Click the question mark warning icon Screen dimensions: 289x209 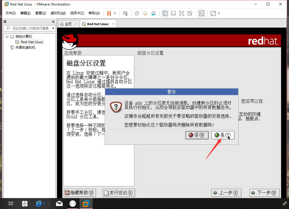pos(116,107)
